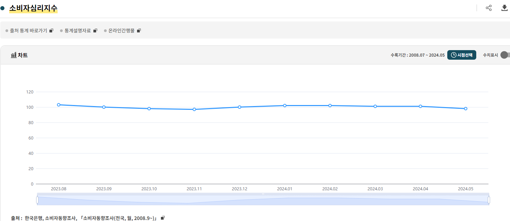Image resolution: width=510 pixels, height=221 pixels.
Task: Open the 온라인간행물 link
Action: point(121,31)
